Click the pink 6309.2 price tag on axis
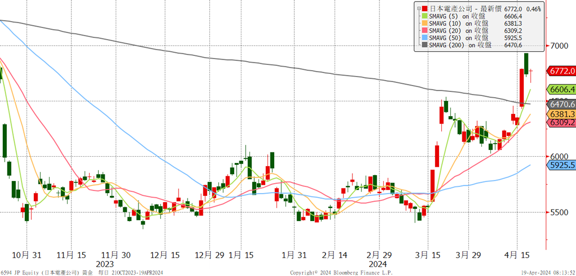 click(x=562, y=123)
